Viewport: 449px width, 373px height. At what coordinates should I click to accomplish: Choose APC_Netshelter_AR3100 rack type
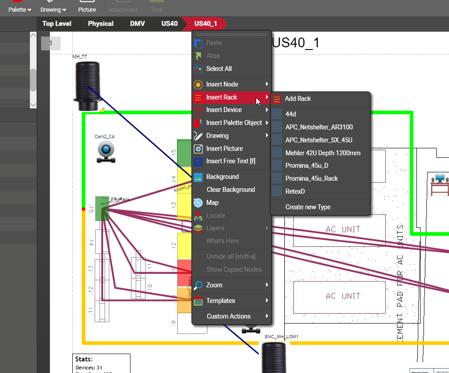[x=319, y=127]
